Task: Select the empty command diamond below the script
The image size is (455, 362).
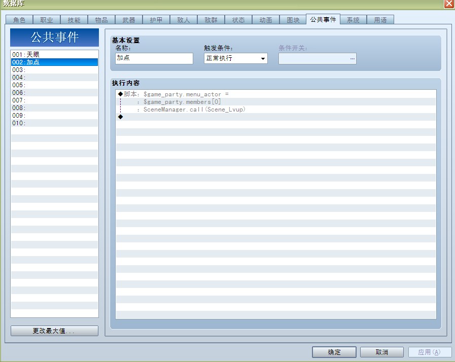Action: click(275, 117)
